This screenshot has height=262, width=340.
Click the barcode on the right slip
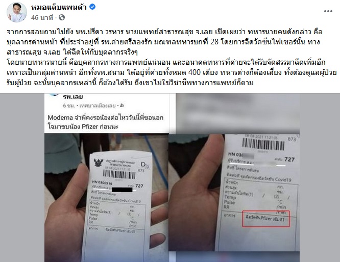point(263,144)
